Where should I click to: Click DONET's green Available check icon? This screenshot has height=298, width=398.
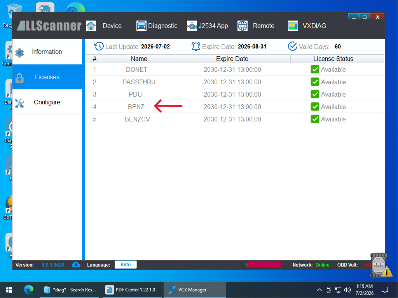point(315,69)
